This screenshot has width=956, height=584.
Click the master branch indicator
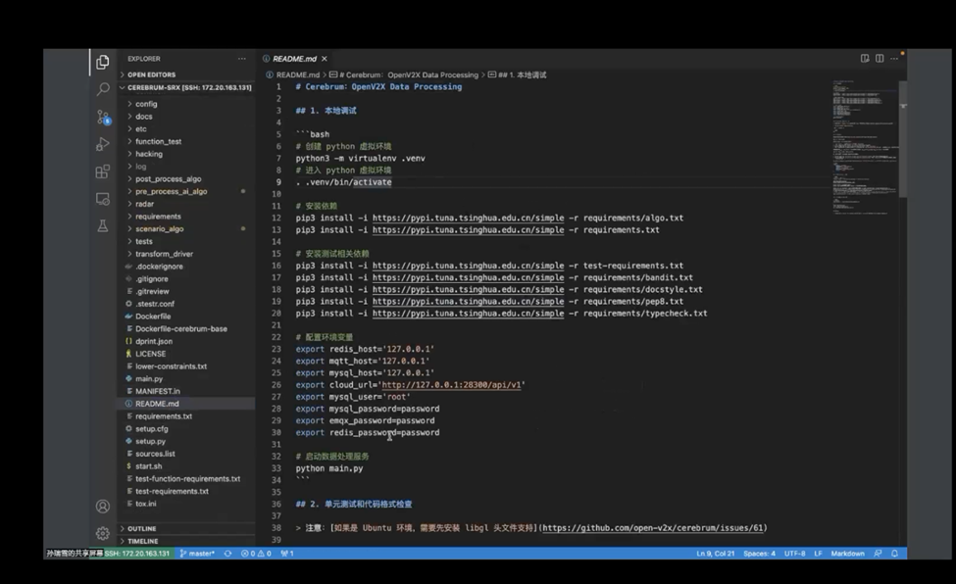click(x=197, y=554)
